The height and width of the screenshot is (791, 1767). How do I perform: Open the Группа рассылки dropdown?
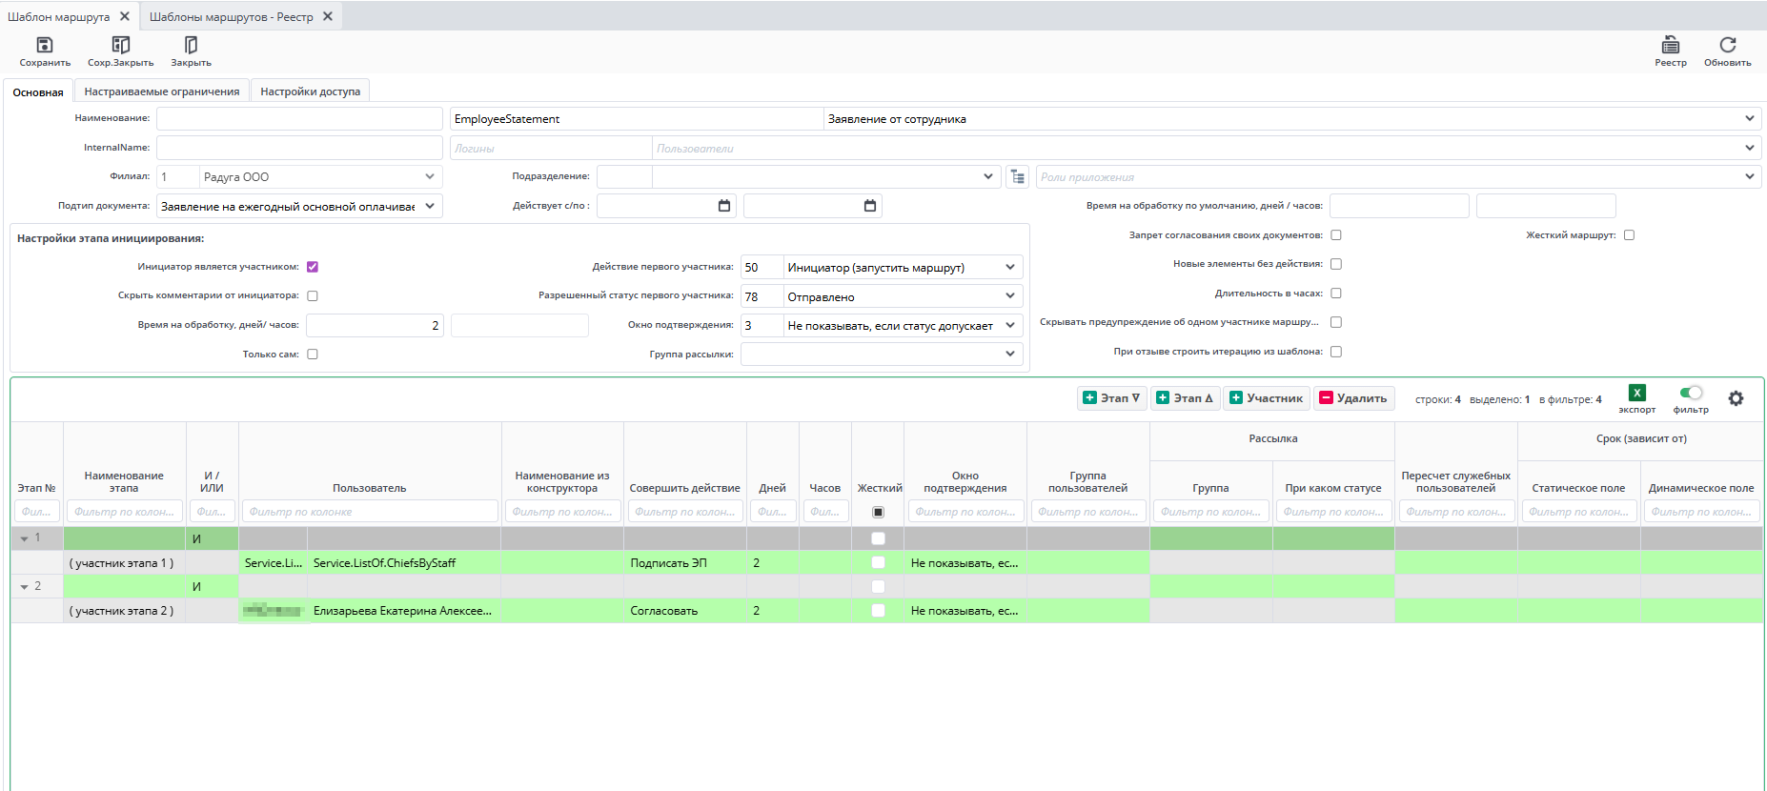click(x=1009, y=354)
